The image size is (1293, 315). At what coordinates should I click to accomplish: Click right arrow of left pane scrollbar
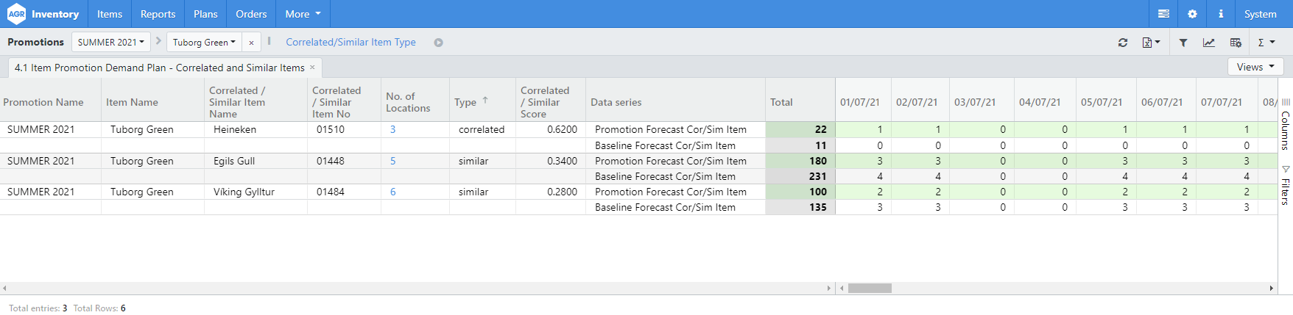pos(829,288)
